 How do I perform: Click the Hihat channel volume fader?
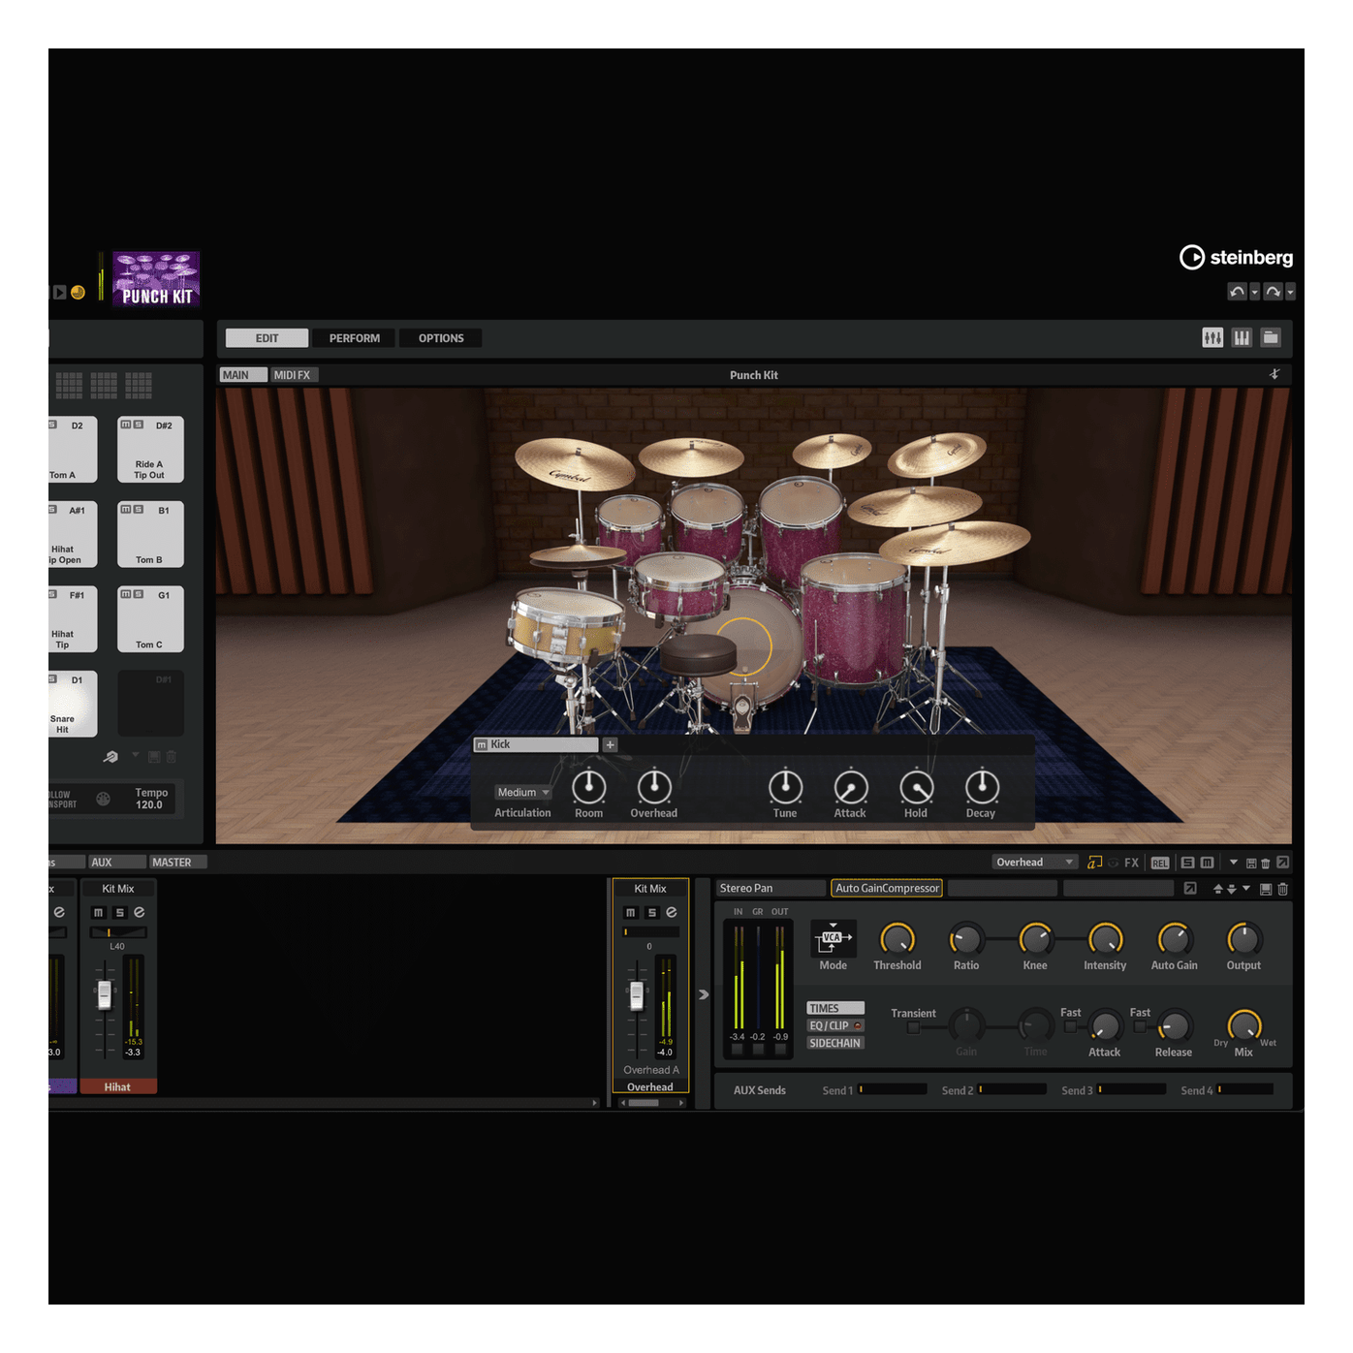pos(105,995)
